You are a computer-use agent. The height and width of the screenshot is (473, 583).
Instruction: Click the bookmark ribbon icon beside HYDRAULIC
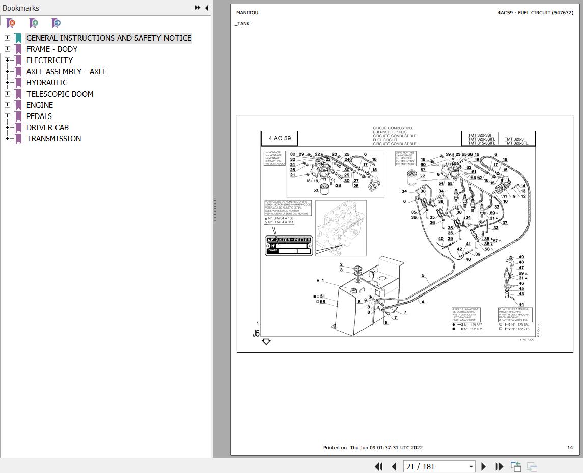pos(18,83)
